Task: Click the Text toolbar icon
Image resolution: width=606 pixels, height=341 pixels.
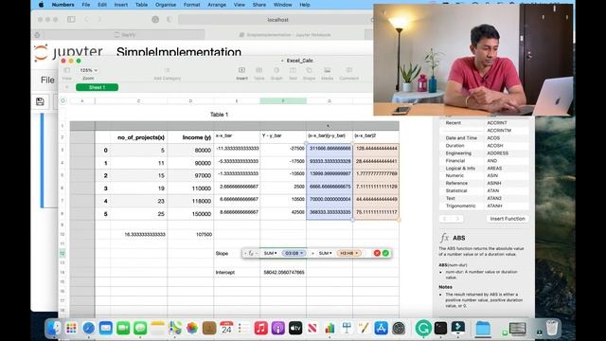Action: tap(293, 70)
